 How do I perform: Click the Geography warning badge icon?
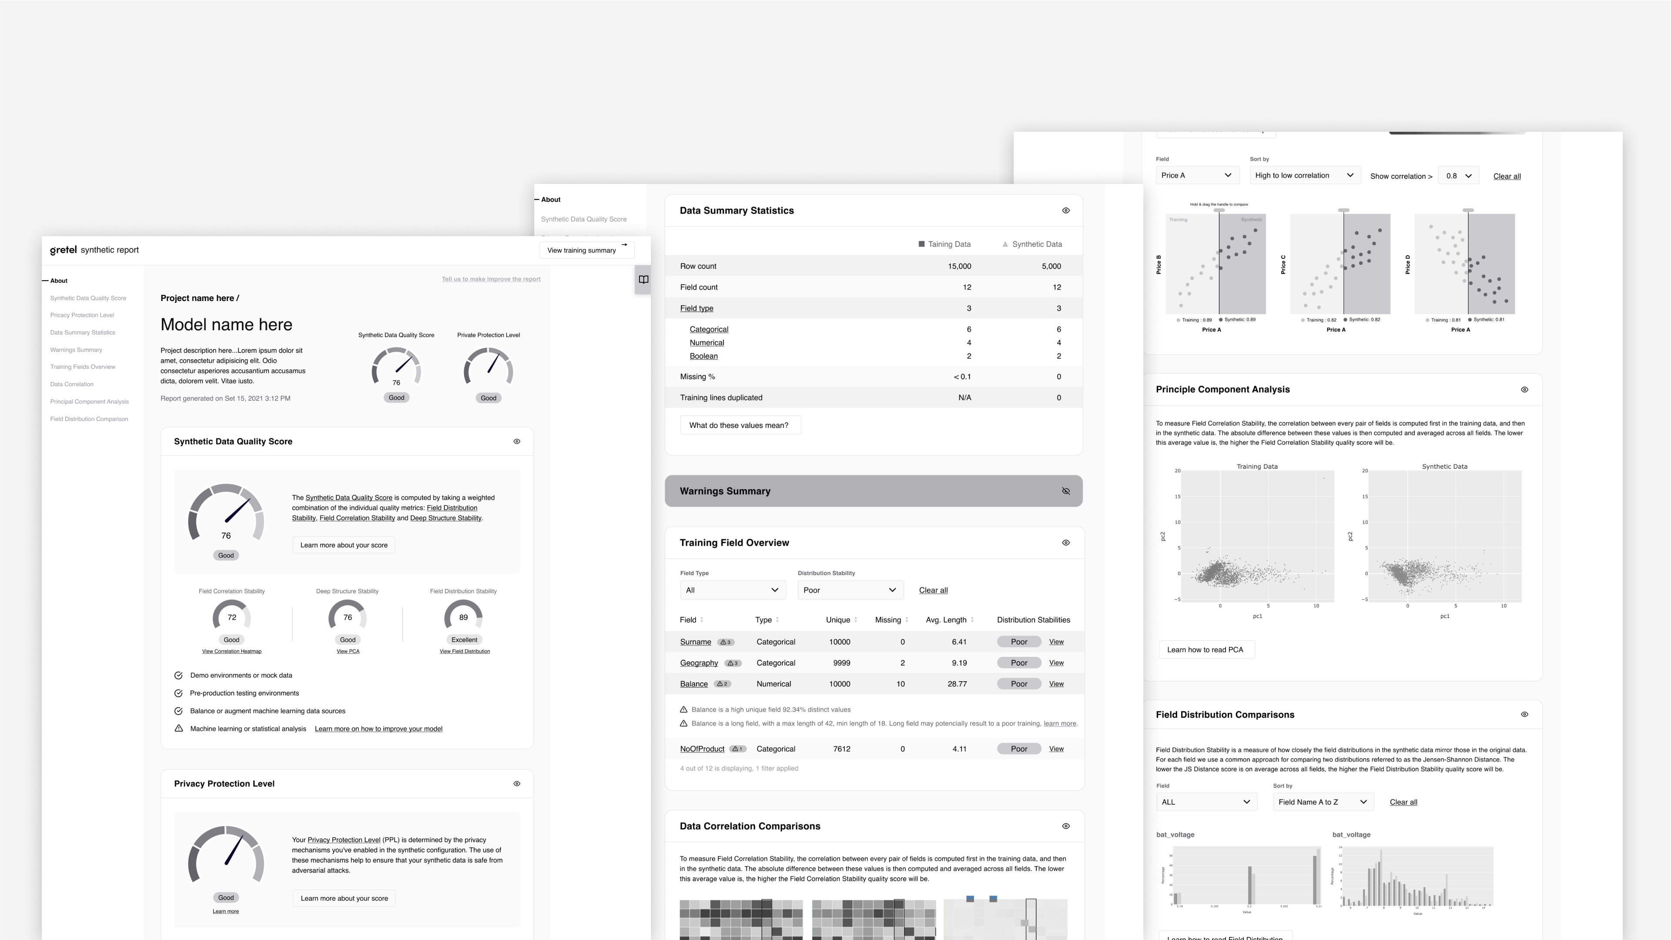point(732,663)
